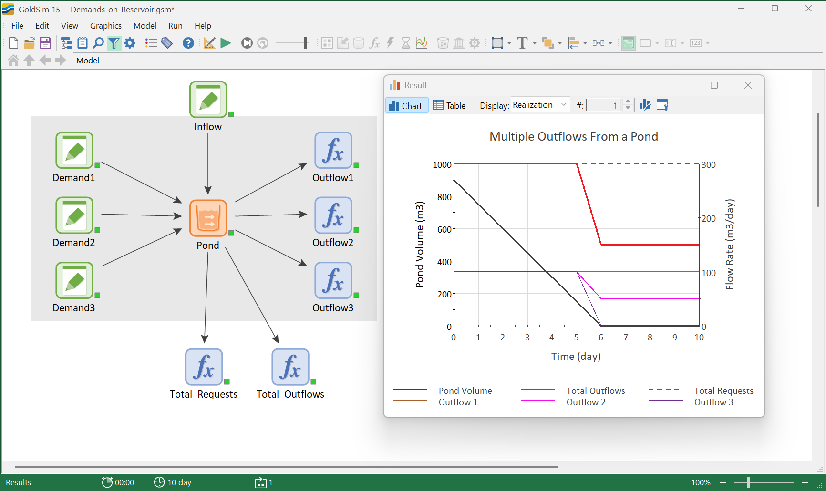This screenshot has width=826, height=491.
Task: Toggle the funnel filter icon
Action: (114, 43)
